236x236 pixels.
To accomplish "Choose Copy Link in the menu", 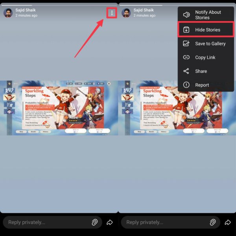I will (206, 57).
